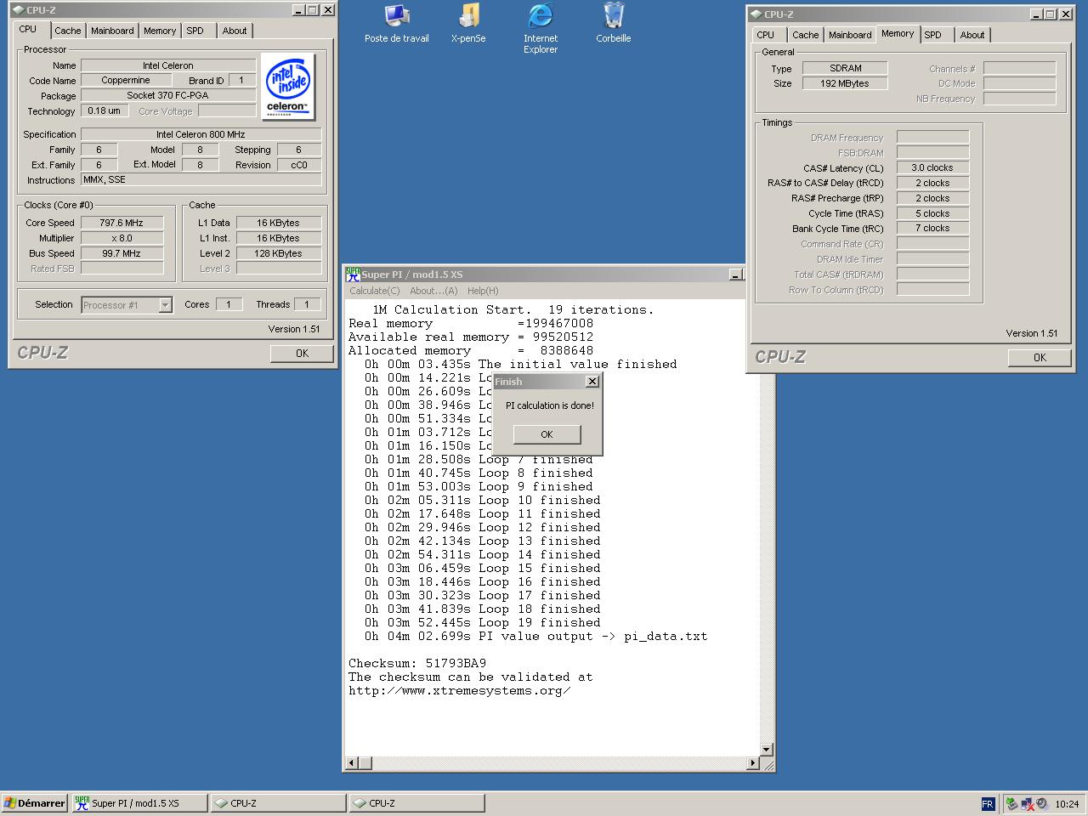Switch to CPU tab in right CPU-Z
The height and width of the screenshot is (816, 1088).
point(766,35)
